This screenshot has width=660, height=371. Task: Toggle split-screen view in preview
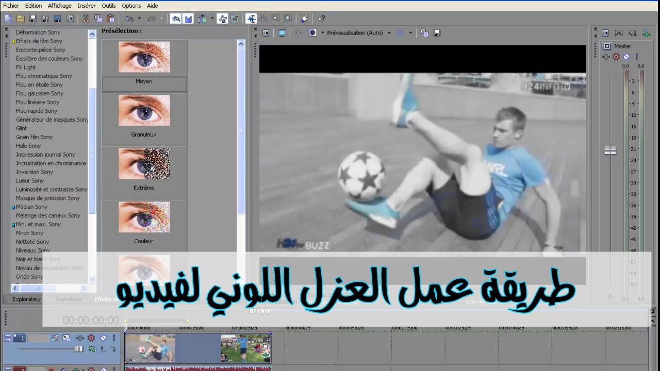click(312, 32)
